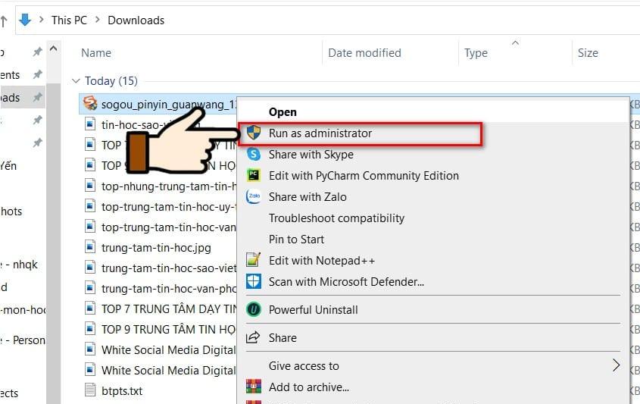Select file trung-tam-tin-hoc-sao-viet
Viewport: 640px width, 404px height.
pos(169,268)
